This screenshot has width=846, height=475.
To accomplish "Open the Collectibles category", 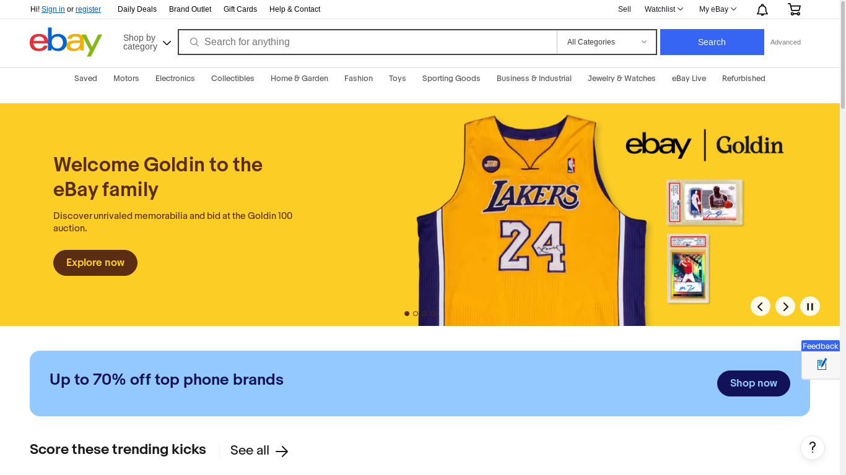I will click(233, 79).
